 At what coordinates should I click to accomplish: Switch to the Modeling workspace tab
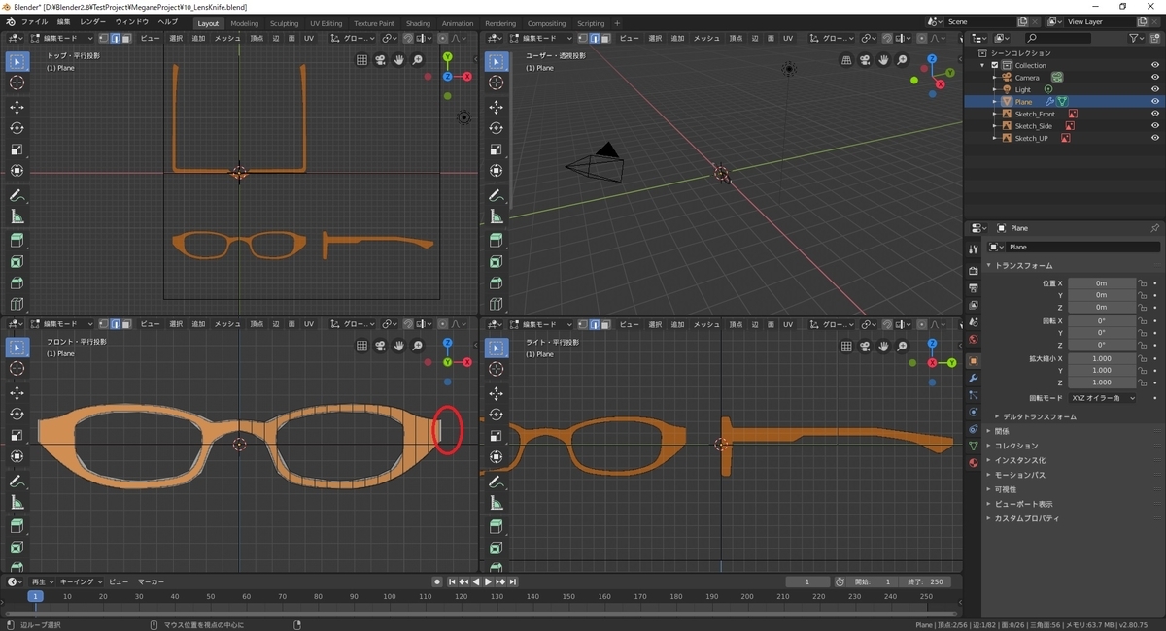[245, 23]
